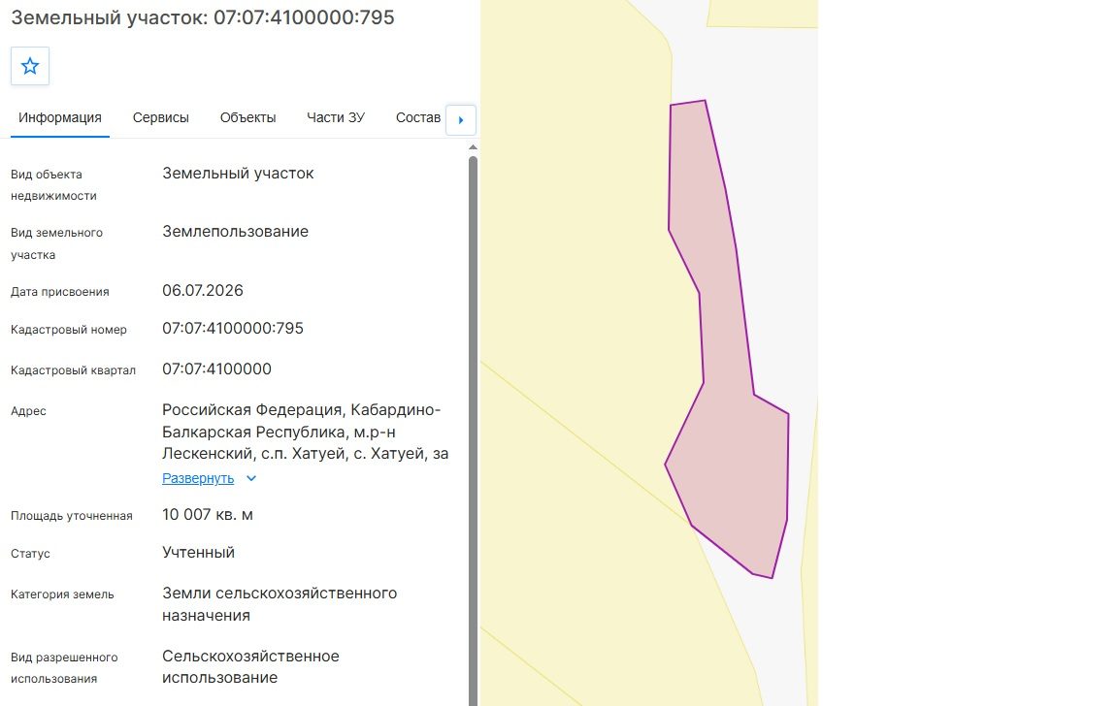Screen dimensions: 1118x706
Task: Select the Части ЗУ tab
Action: (336, 117)
